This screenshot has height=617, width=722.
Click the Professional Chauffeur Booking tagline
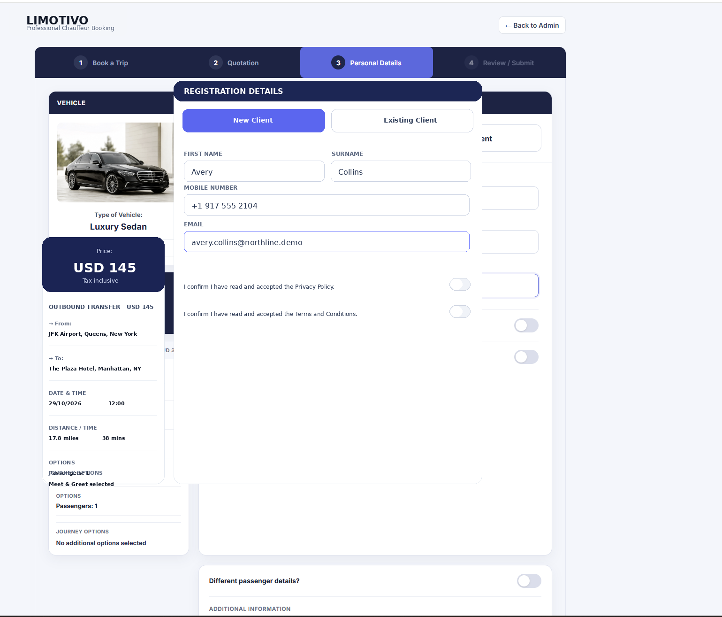(70, 28)
